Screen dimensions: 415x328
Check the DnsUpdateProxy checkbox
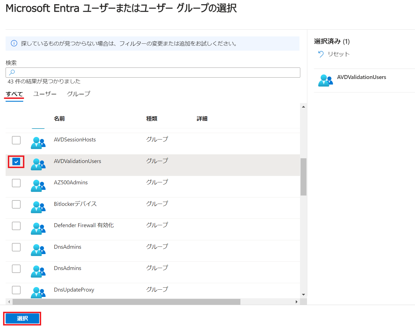click(16, 290)
